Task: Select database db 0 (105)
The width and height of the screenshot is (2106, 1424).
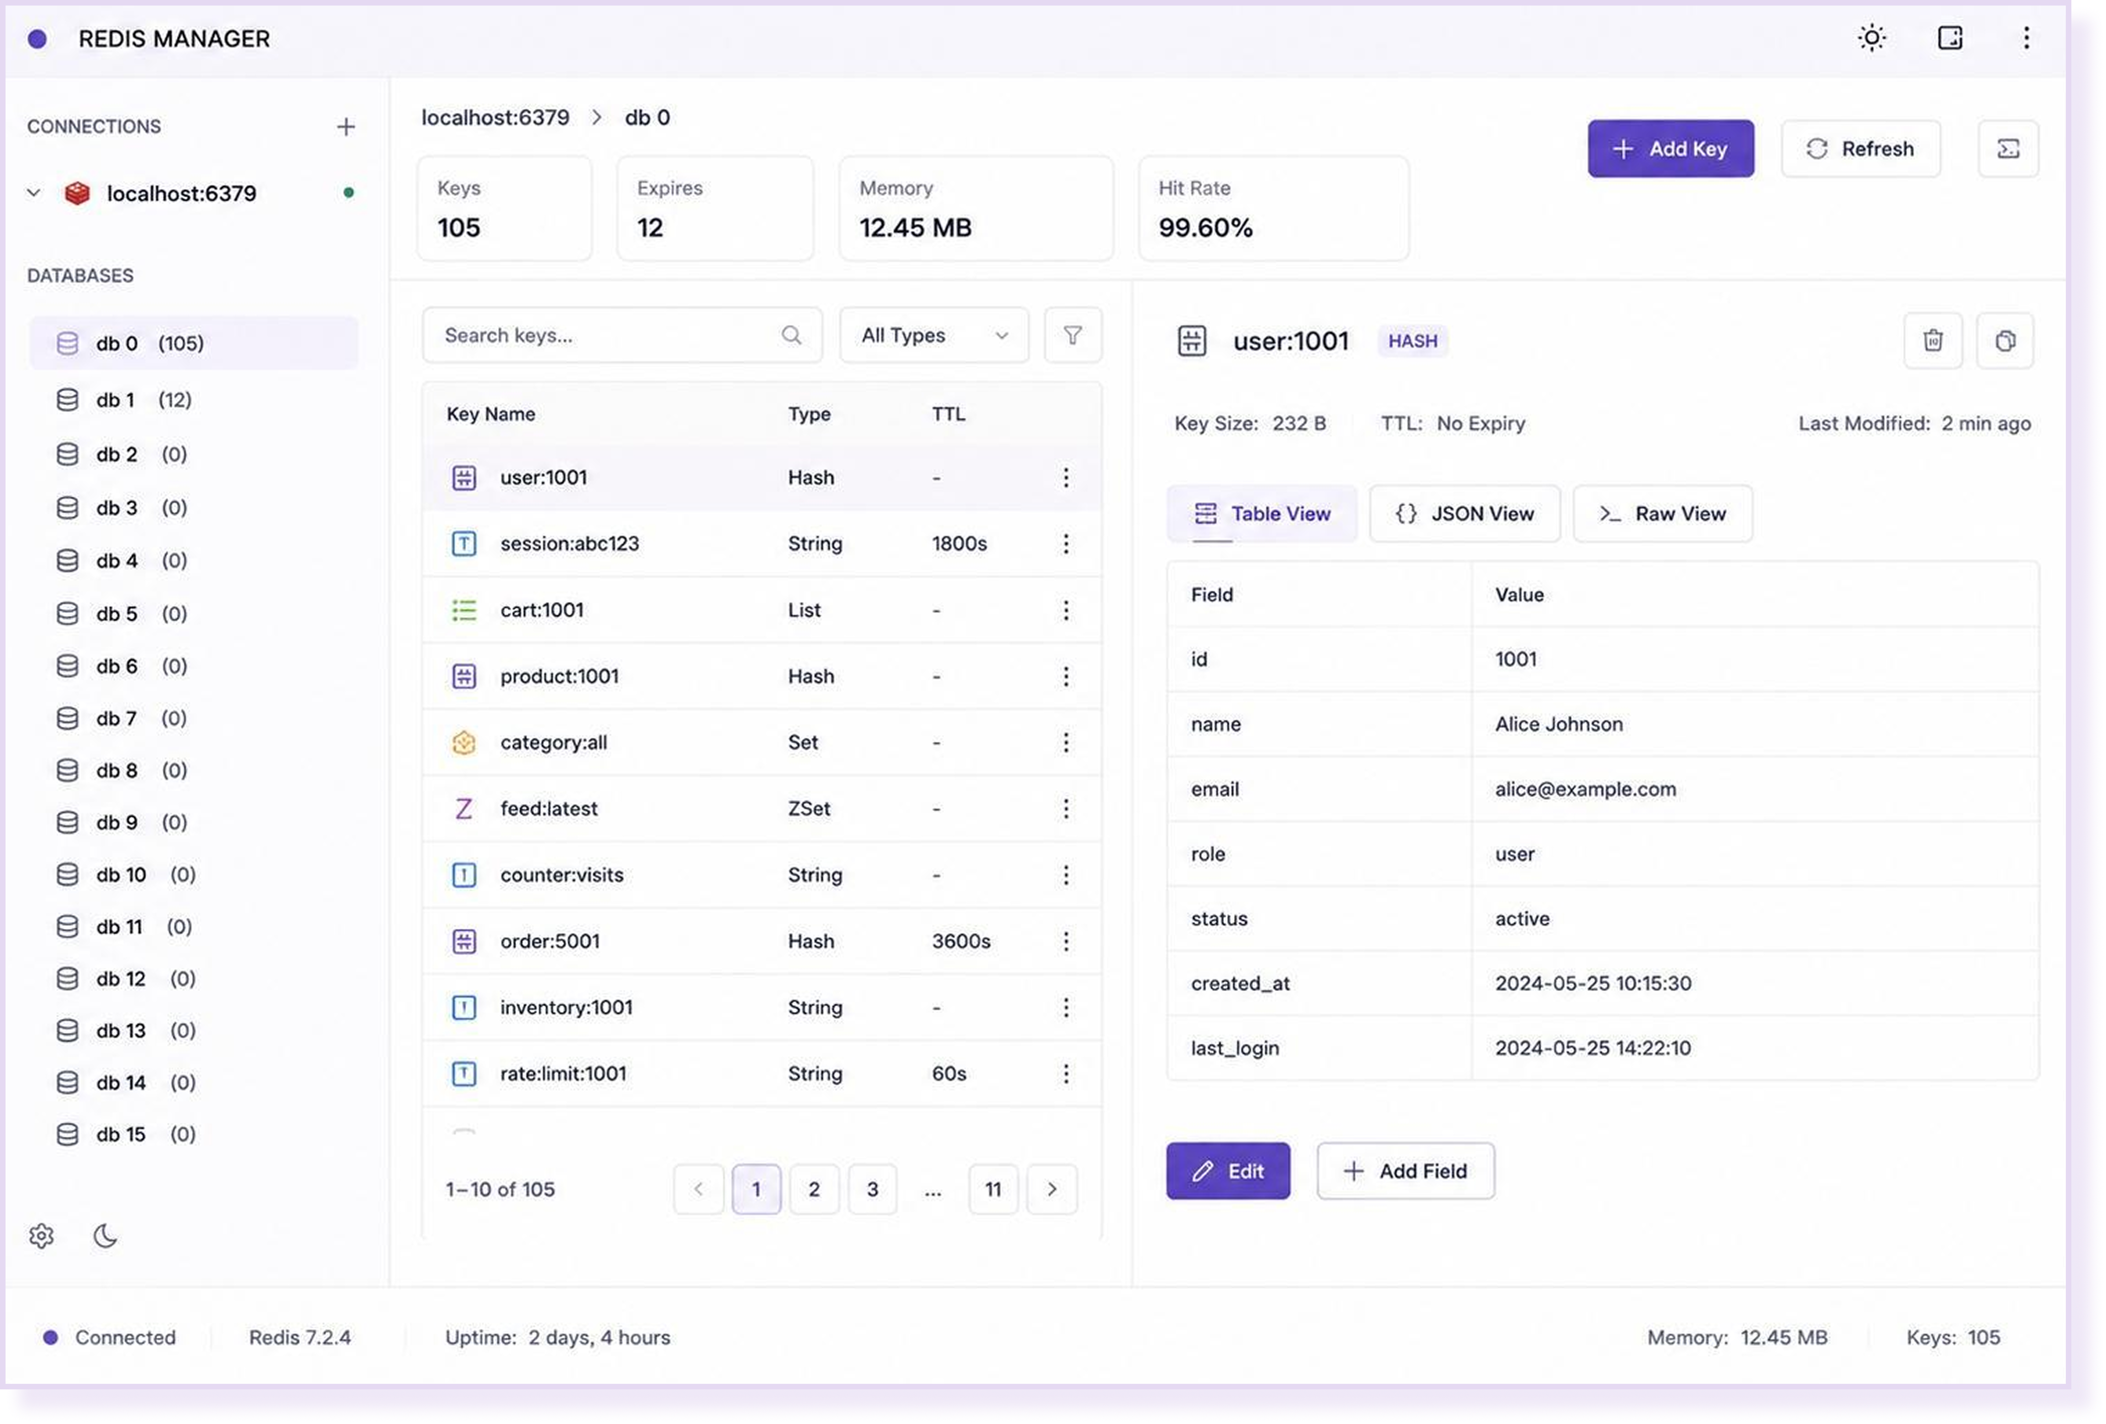Action: pyautogui.click(x=194, y=343)
